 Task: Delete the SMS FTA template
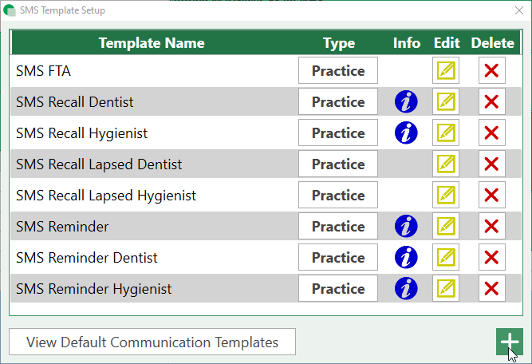click(491, 70)
